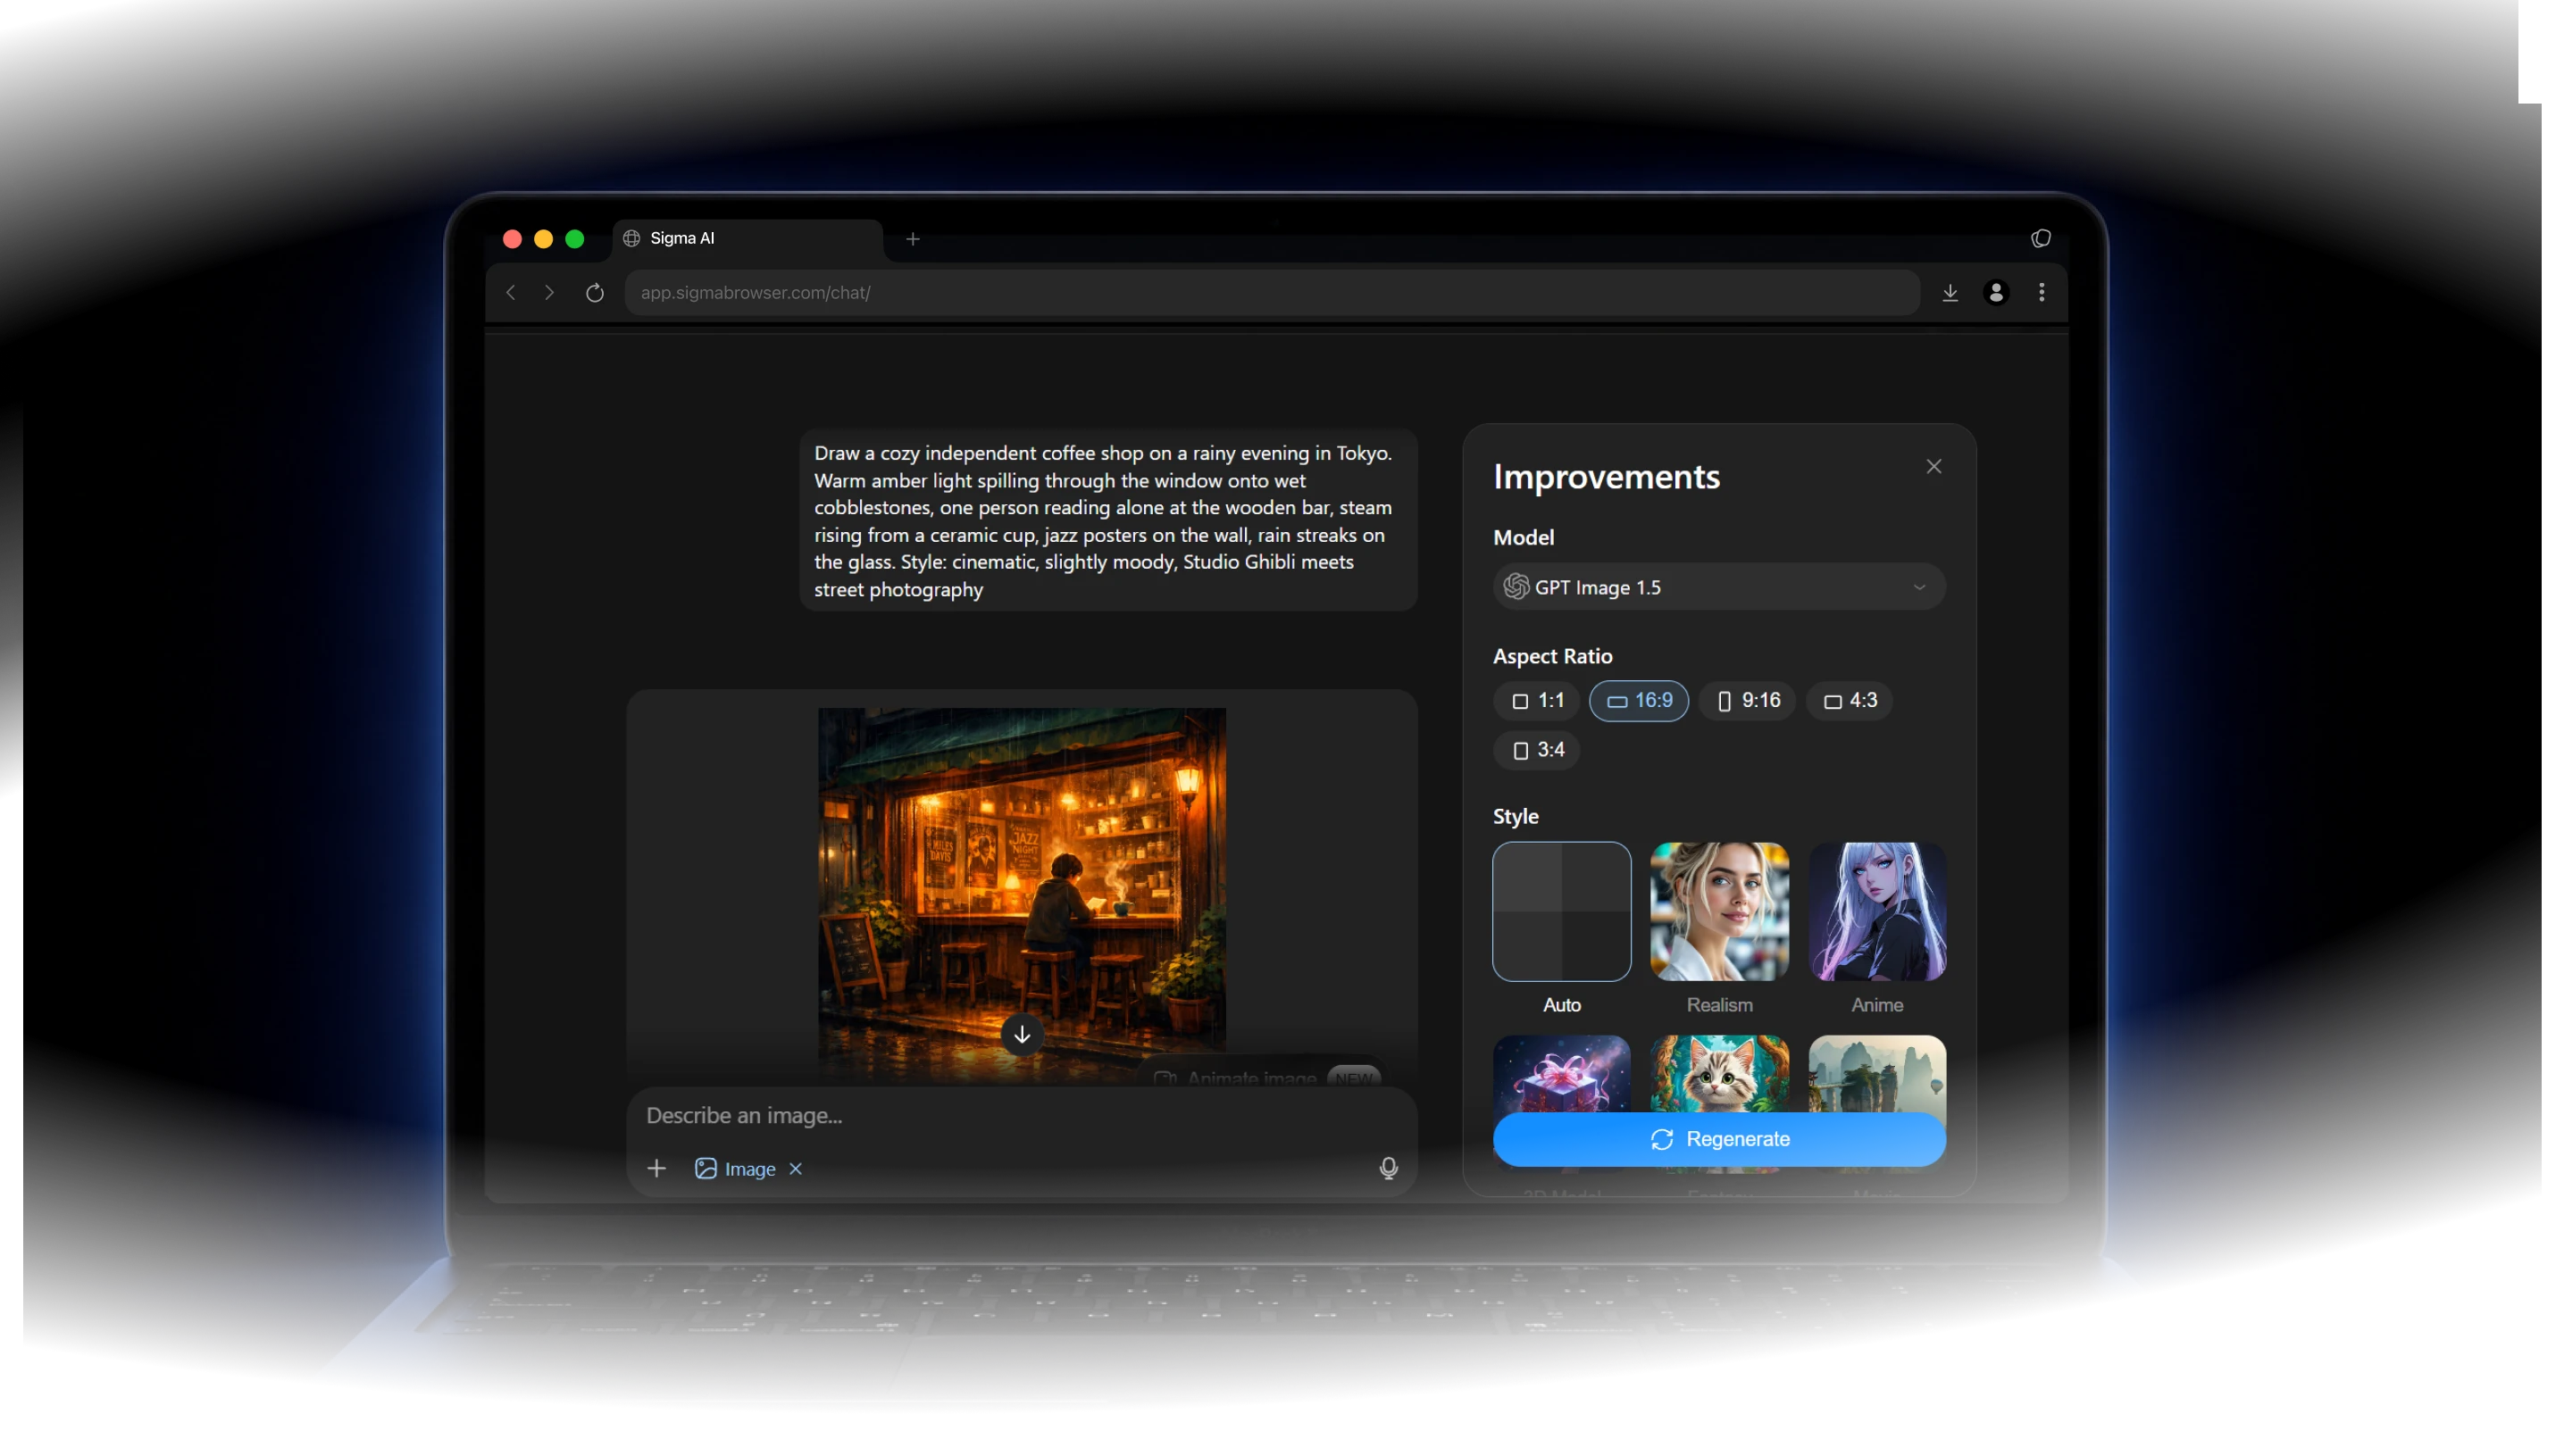
Task: Open a new tab with the plus icon
Action: tap(914, 239)
